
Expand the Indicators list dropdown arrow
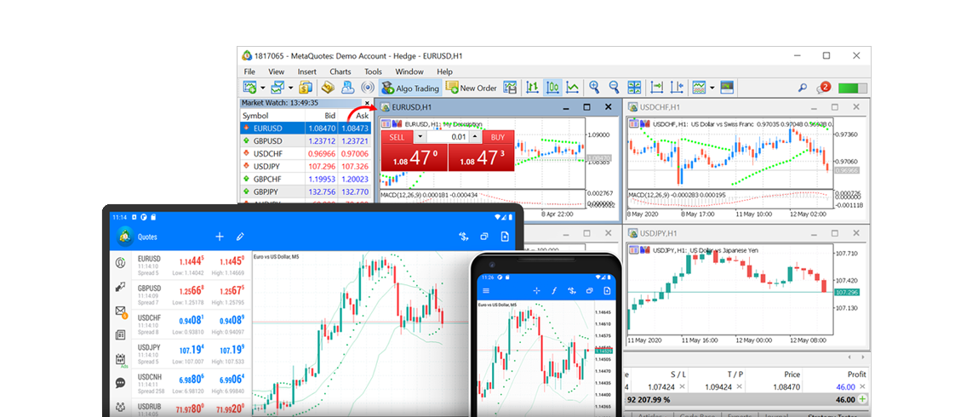coord(712,88)
